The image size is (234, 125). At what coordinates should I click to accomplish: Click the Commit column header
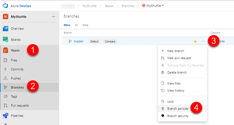[x=215, y=33]
